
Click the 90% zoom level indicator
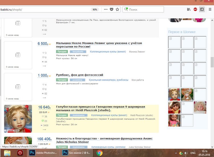click(95, 9)
